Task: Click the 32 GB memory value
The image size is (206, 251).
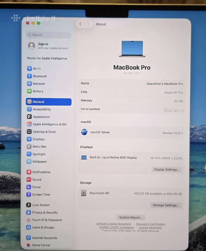Action: click(178, 101)
